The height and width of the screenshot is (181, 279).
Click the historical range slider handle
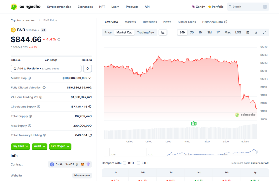[x=257, y=152]
